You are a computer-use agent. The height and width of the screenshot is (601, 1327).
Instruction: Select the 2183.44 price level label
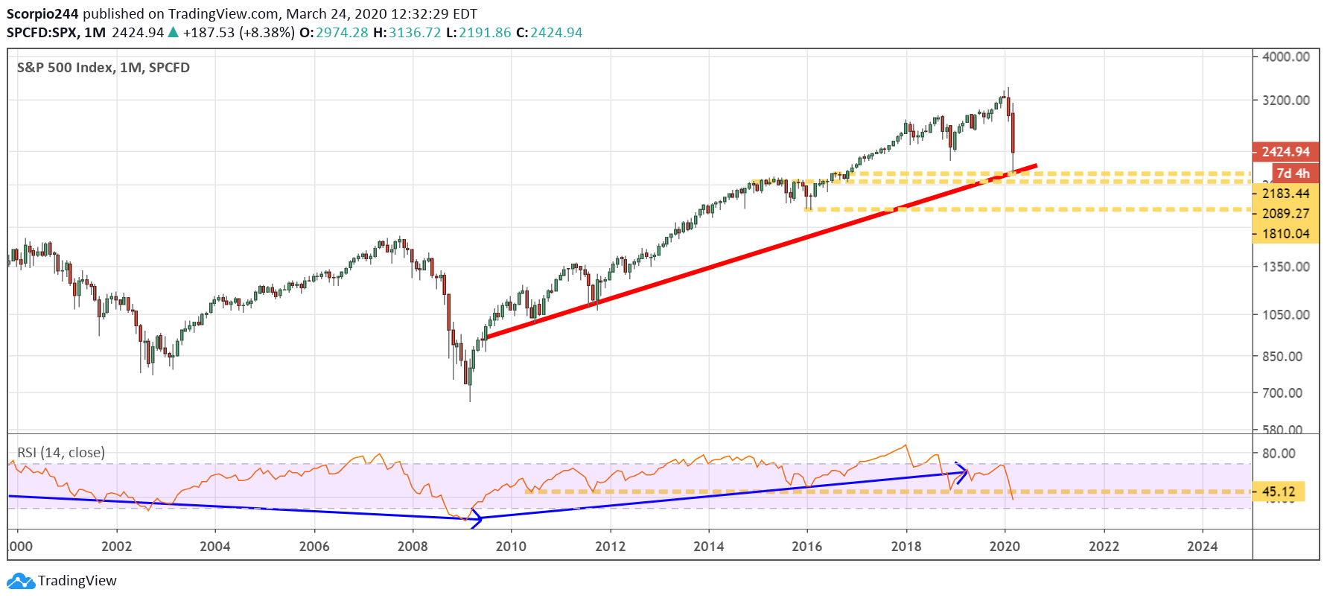[x=1286, y=194]
